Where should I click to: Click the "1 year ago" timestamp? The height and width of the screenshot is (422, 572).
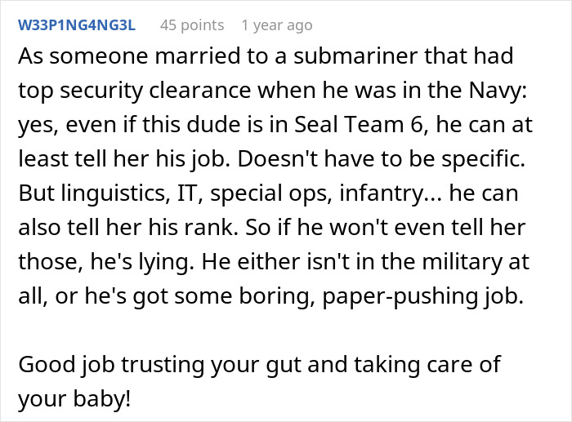point(276,25)
